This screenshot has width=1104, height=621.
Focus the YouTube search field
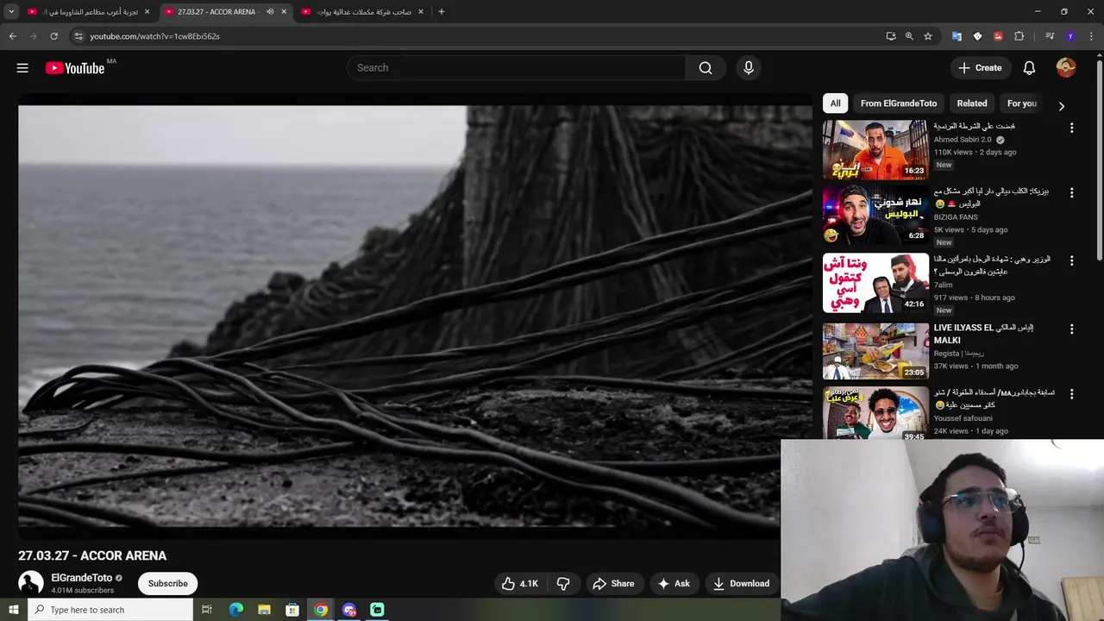[x=516, y=68]
